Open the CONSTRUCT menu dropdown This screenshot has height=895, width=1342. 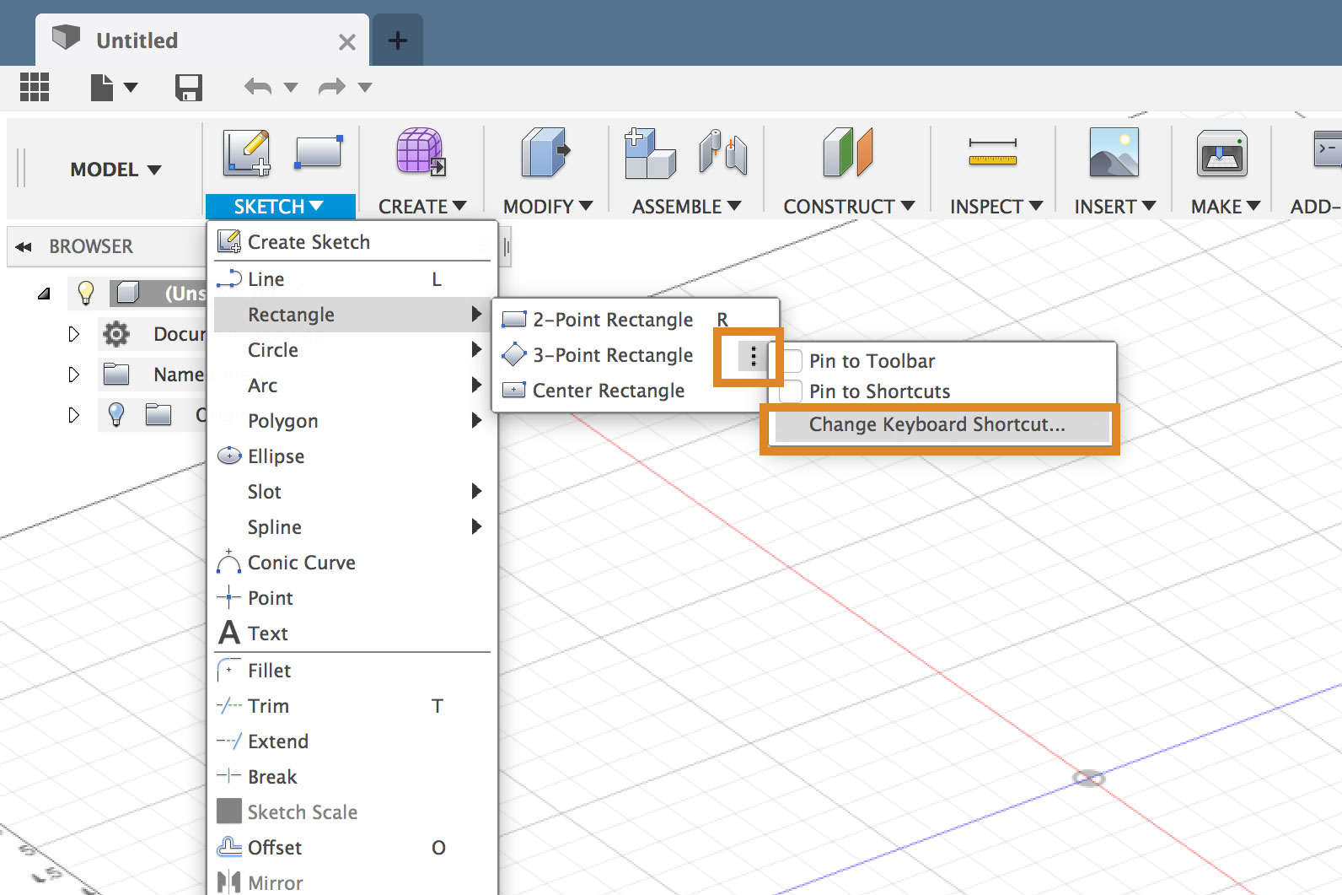pyautogui.click(x=849, y=207)
